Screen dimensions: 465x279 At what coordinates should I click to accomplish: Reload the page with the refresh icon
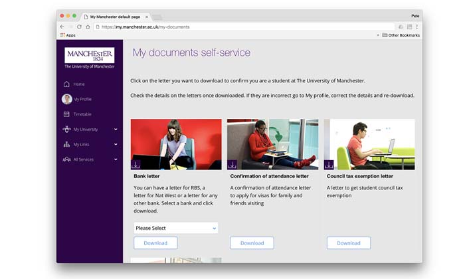coord(79,27)
